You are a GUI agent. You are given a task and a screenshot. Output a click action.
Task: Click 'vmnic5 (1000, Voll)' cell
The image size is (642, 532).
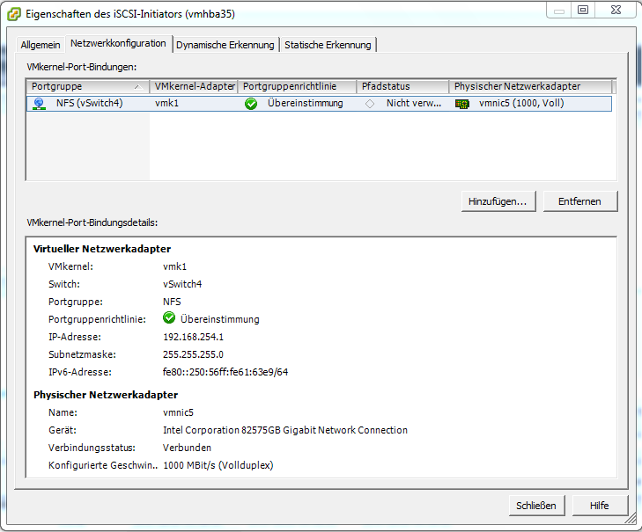[x=521, y=104]
